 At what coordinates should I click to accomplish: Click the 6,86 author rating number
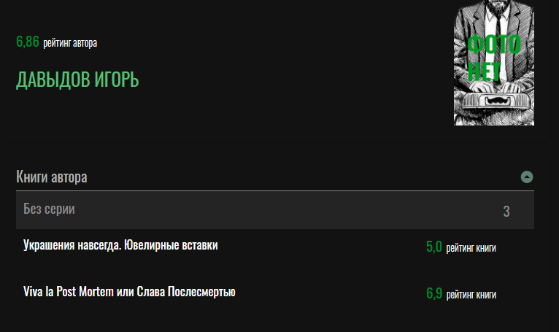(28, 42)
